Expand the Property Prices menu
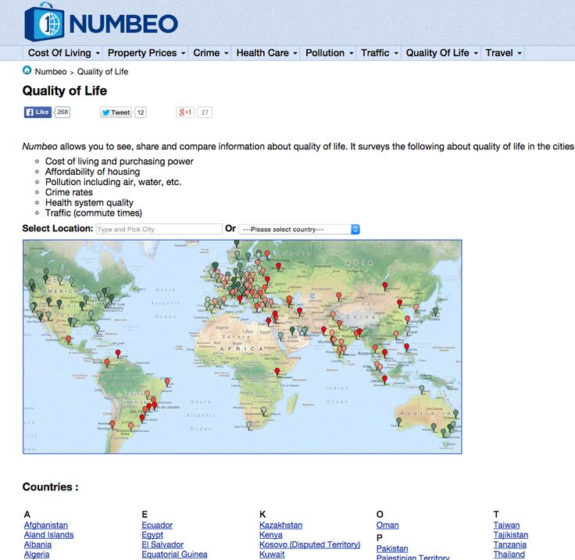The height and width of the screenshot is (560, 575). tap(146, 53)
